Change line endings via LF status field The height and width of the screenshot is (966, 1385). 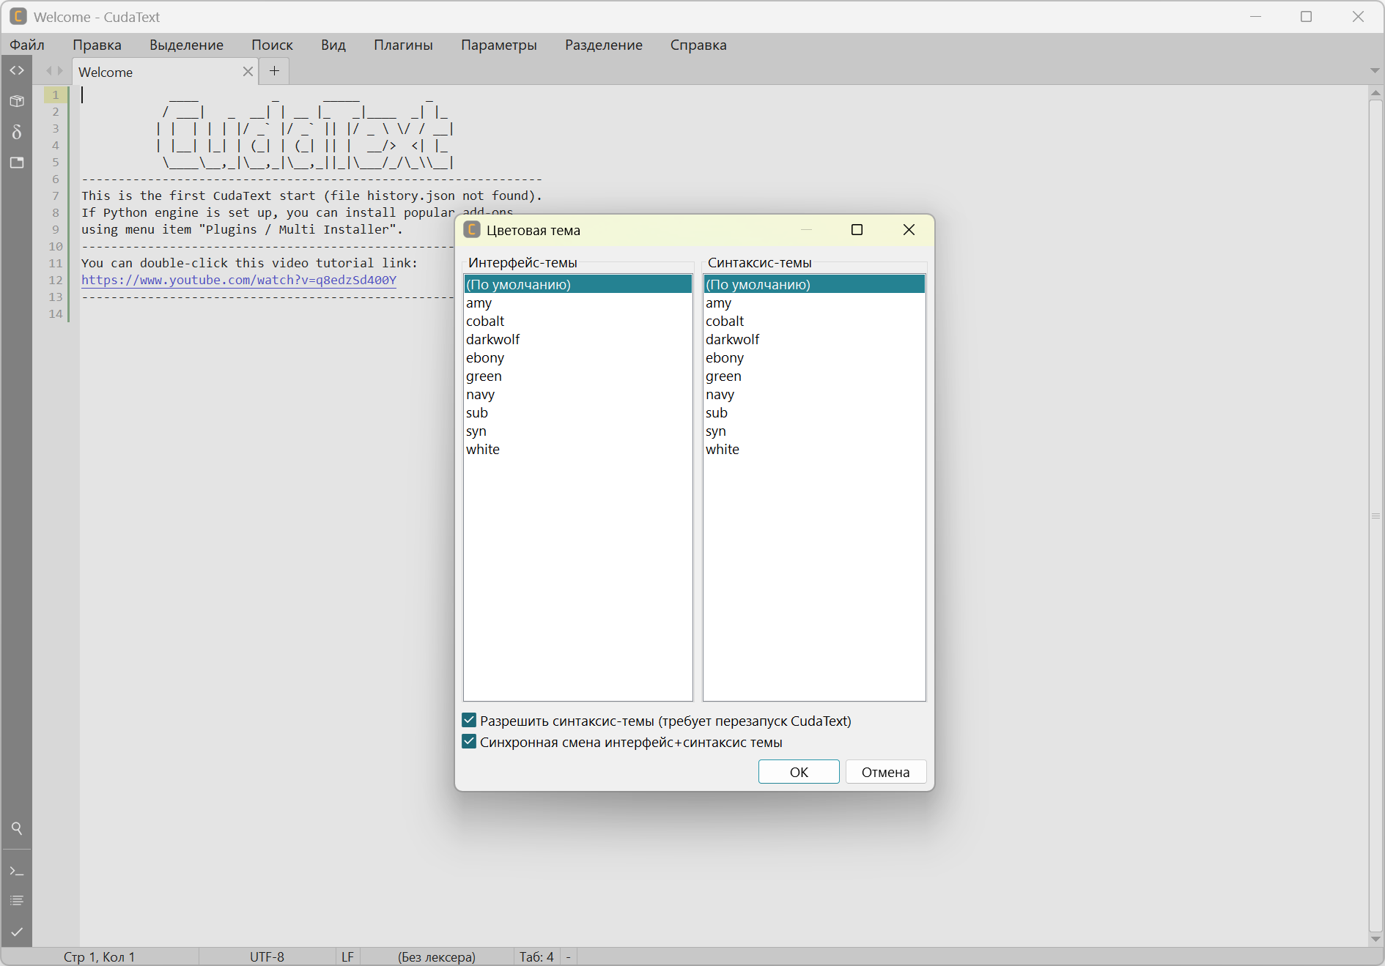347,956
